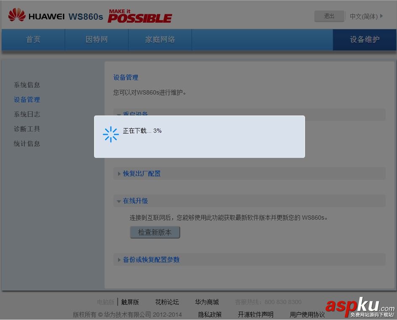Click the 检查新版本 button
397x320 pixels.
tap(155, 232)
